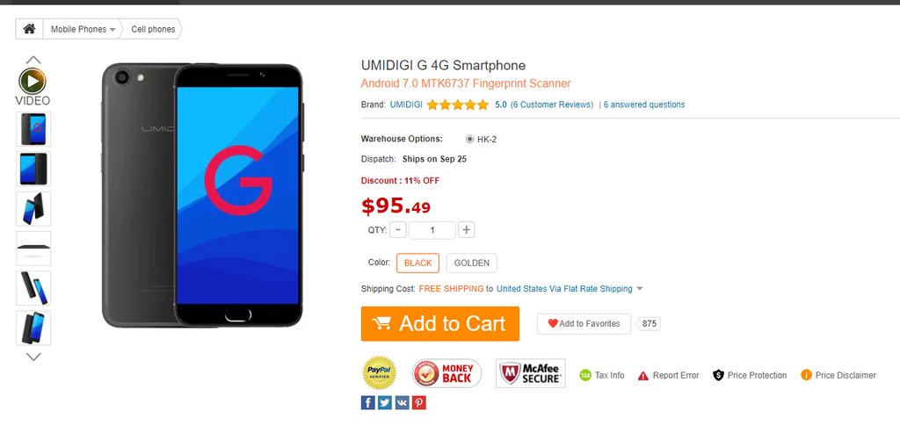Open Price Disclaimer info
This screenshot has width=900, height=433.
[x=838, y=375]
